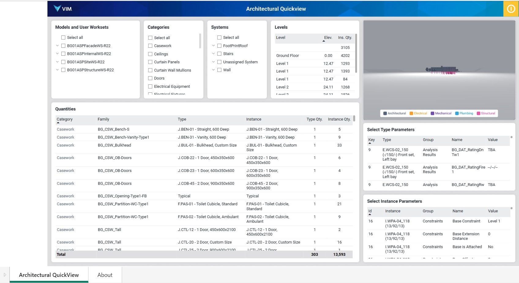Switch to the Architectural QuickView tab
Screen dimensions: 519x283
(49, 275)
